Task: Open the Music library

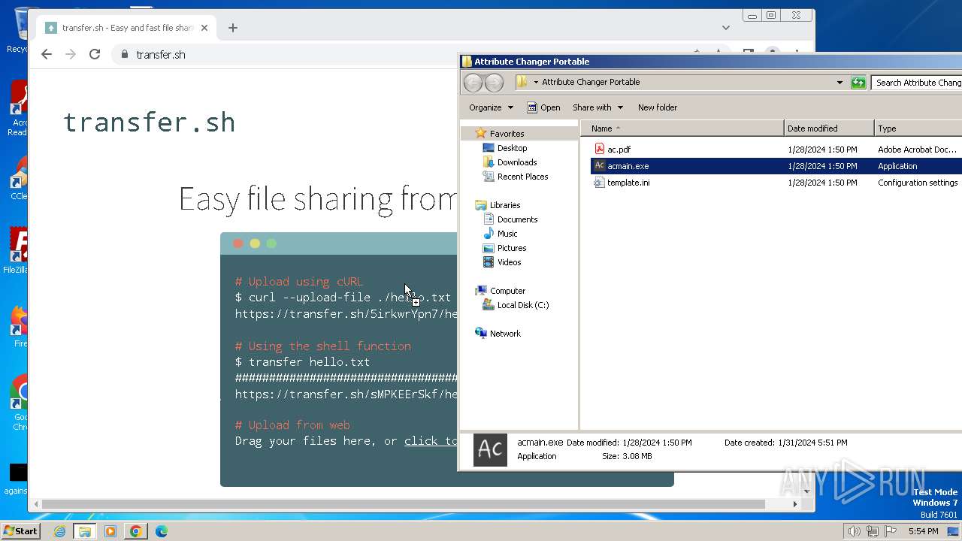Action: pos(507,234)
